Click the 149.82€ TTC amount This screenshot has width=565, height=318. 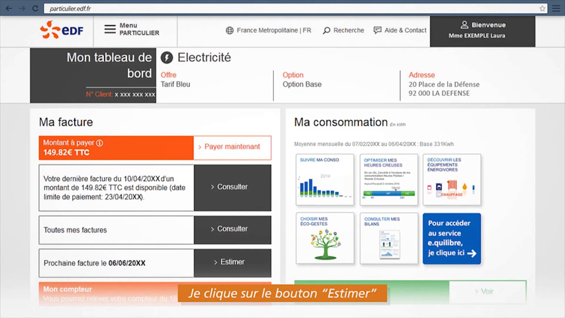pos(66,153)
